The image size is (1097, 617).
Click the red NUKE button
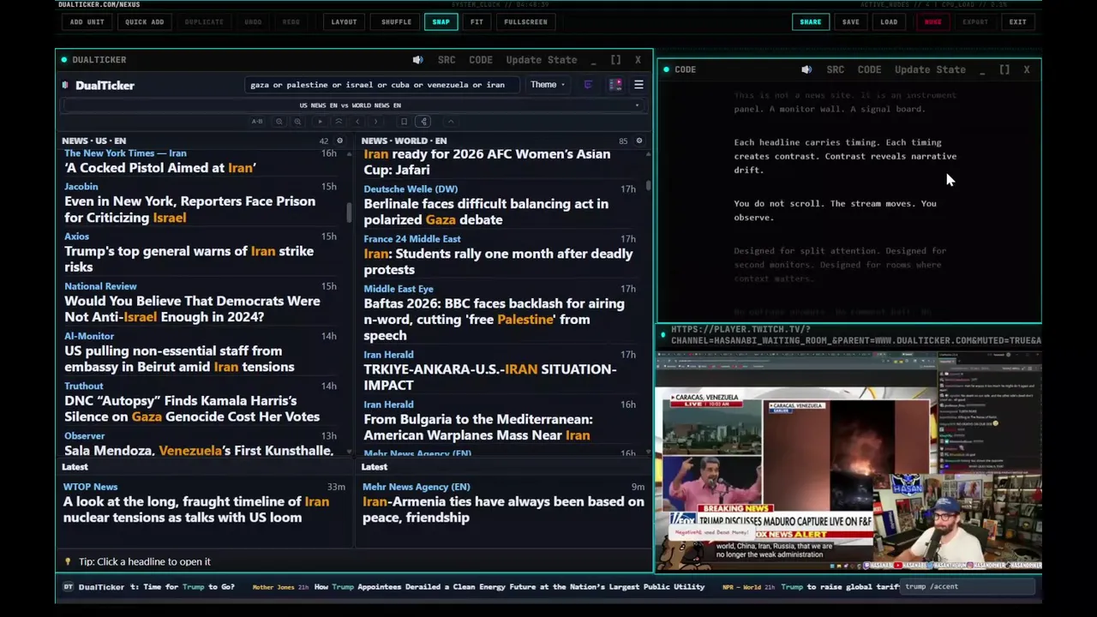(x=932, y=21)
